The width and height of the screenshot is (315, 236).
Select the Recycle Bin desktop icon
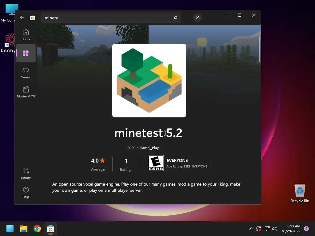click(x=300, y=193)
